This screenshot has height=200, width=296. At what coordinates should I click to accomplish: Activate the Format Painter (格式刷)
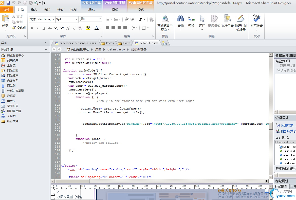19,28
